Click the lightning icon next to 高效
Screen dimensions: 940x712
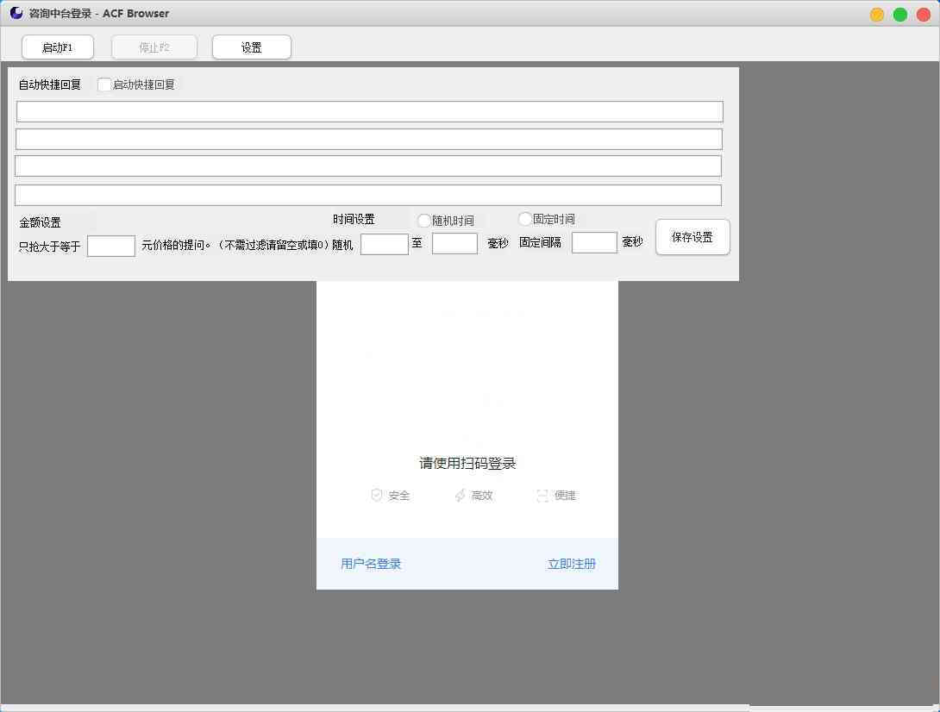[x=460, y=495]
